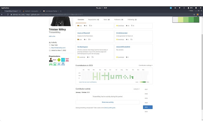Open the network wifi indicator in the panel
Viewport: 203px width, 127px height.
(x=180, y=8)
